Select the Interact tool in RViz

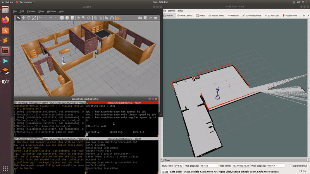(x=169, y=15)
